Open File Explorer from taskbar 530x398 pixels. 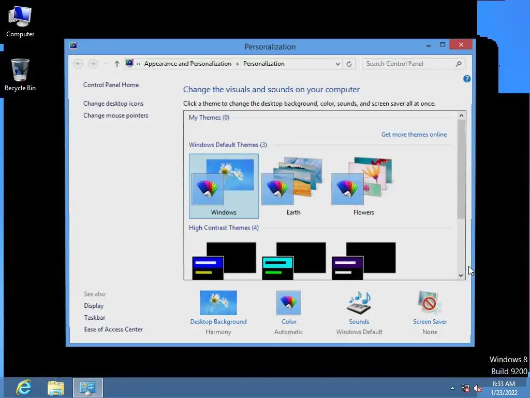56,388
